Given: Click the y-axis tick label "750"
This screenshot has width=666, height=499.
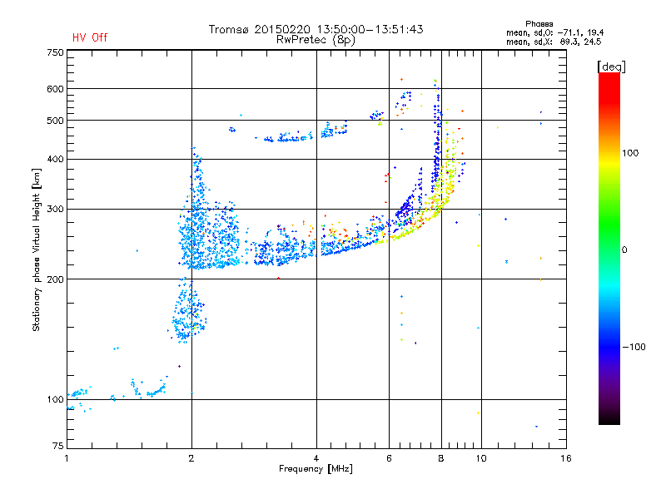Looking at the screenshot, I should [x=55, y=52].
